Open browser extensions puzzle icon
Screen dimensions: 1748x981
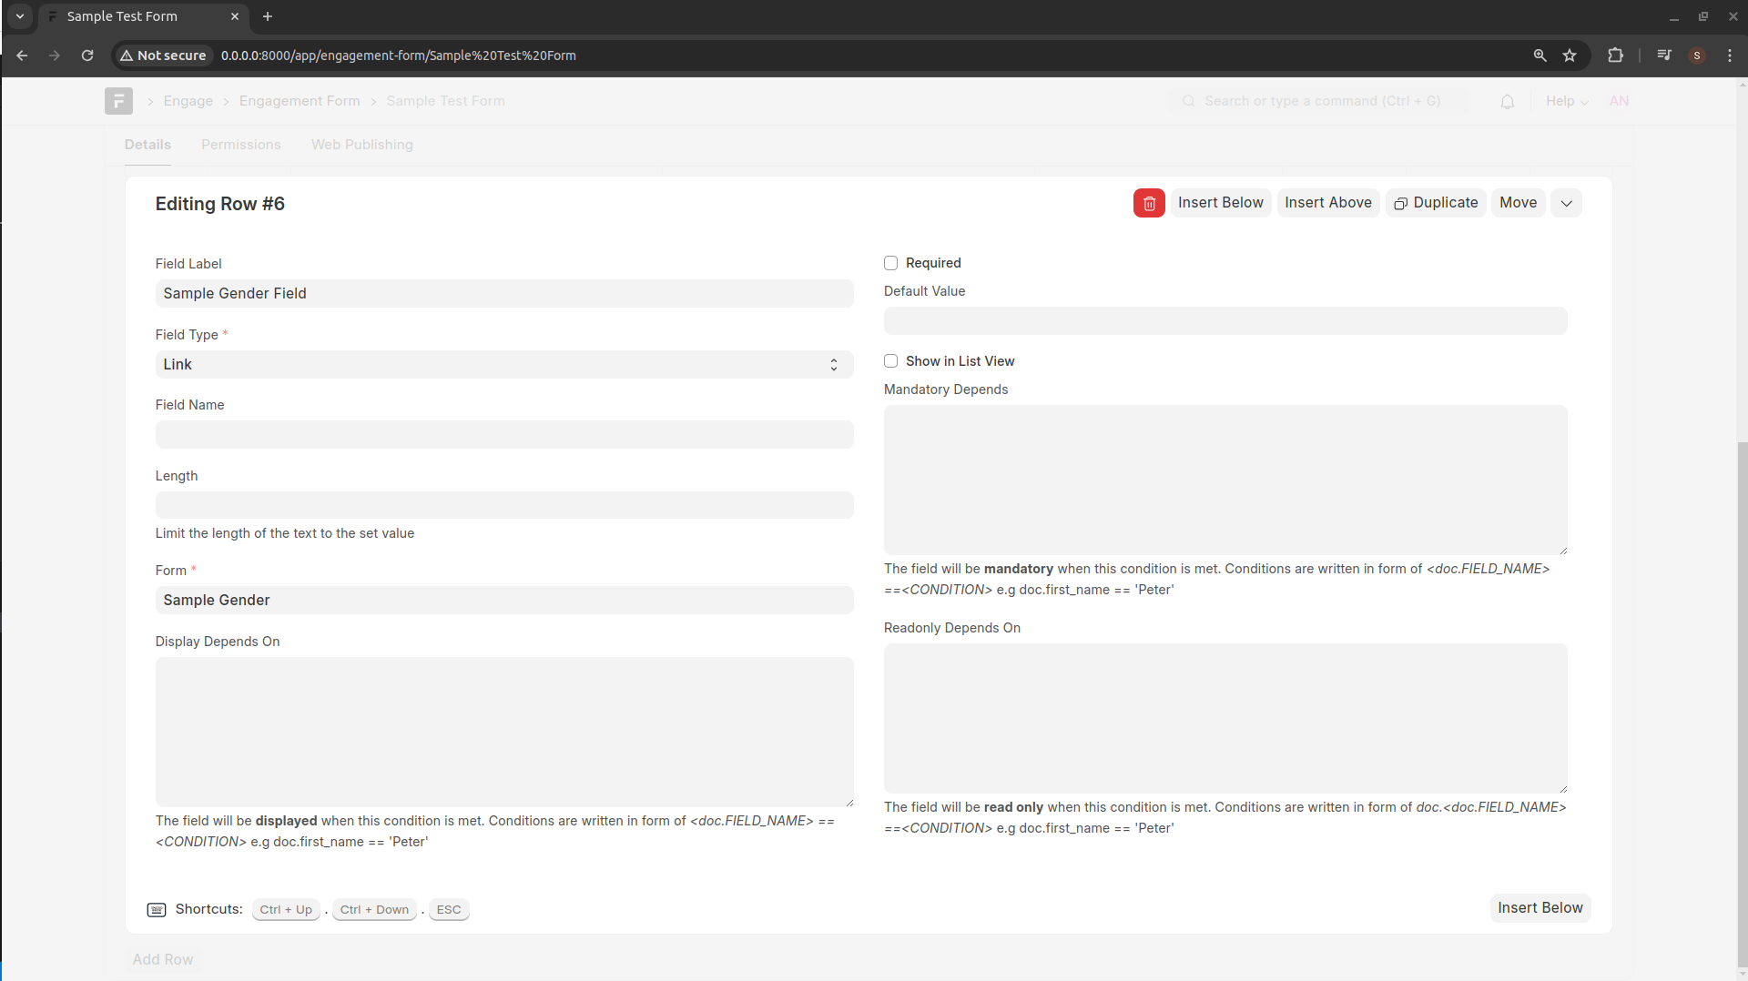coord(1616,56)
